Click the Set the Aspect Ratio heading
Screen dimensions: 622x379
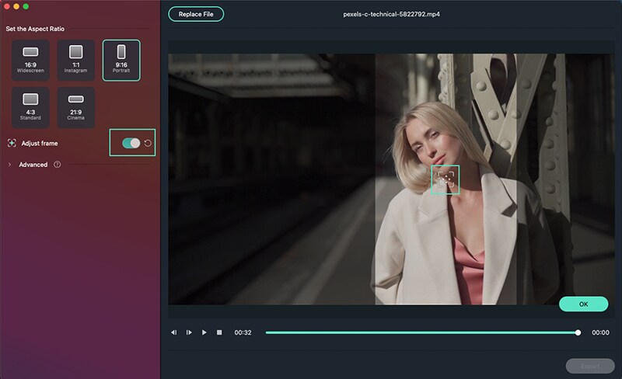[x=35, y=29]
